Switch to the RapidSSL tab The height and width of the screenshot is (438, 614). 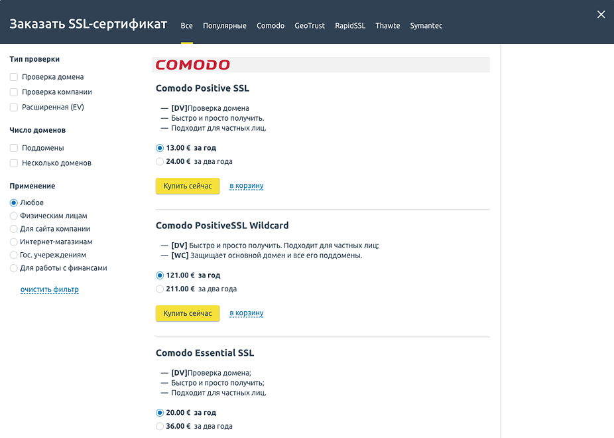pyautogui.click(x=349, y=26)
